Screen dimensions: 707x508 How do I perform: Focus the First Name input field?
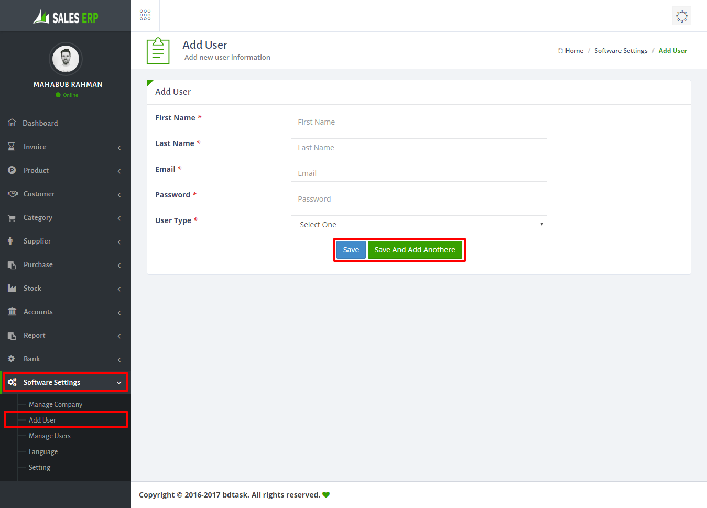[418, 122]
